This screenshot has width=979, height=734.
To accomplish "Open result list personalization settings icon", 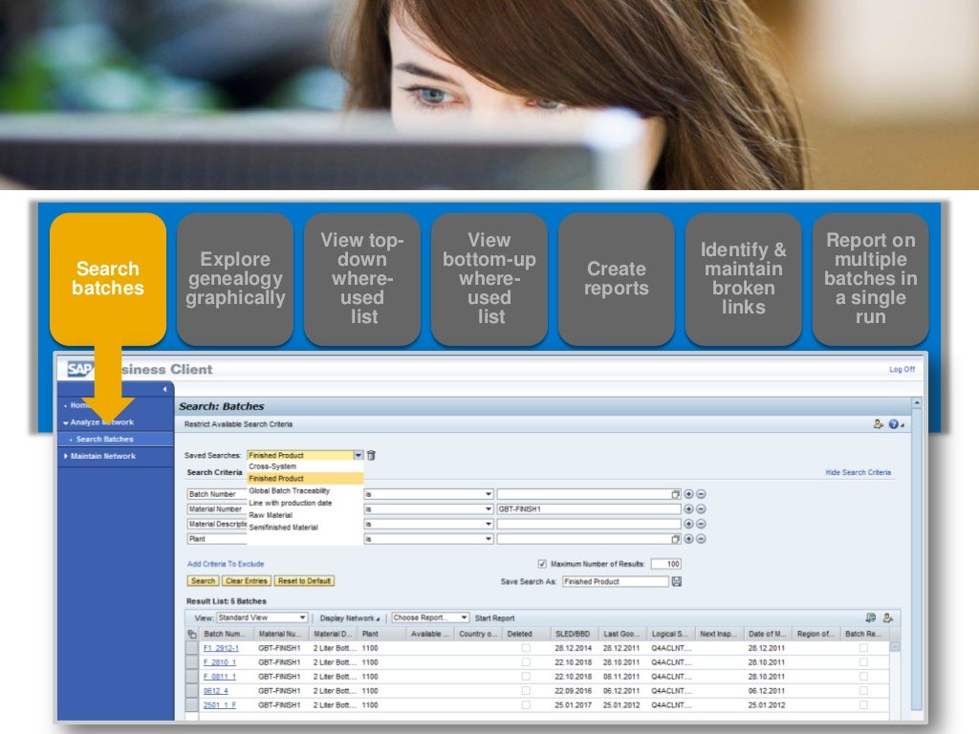I will (x=887, y=617).
